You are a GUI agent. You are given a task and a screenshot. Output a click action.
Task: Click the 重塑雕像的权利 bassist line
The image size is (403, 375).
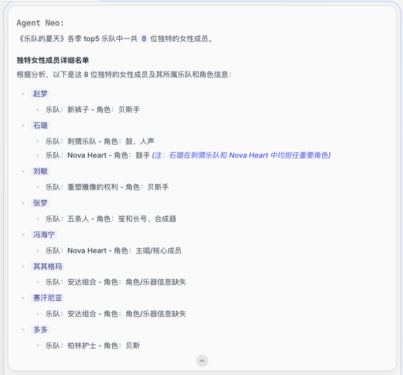(x=107, y=187)
